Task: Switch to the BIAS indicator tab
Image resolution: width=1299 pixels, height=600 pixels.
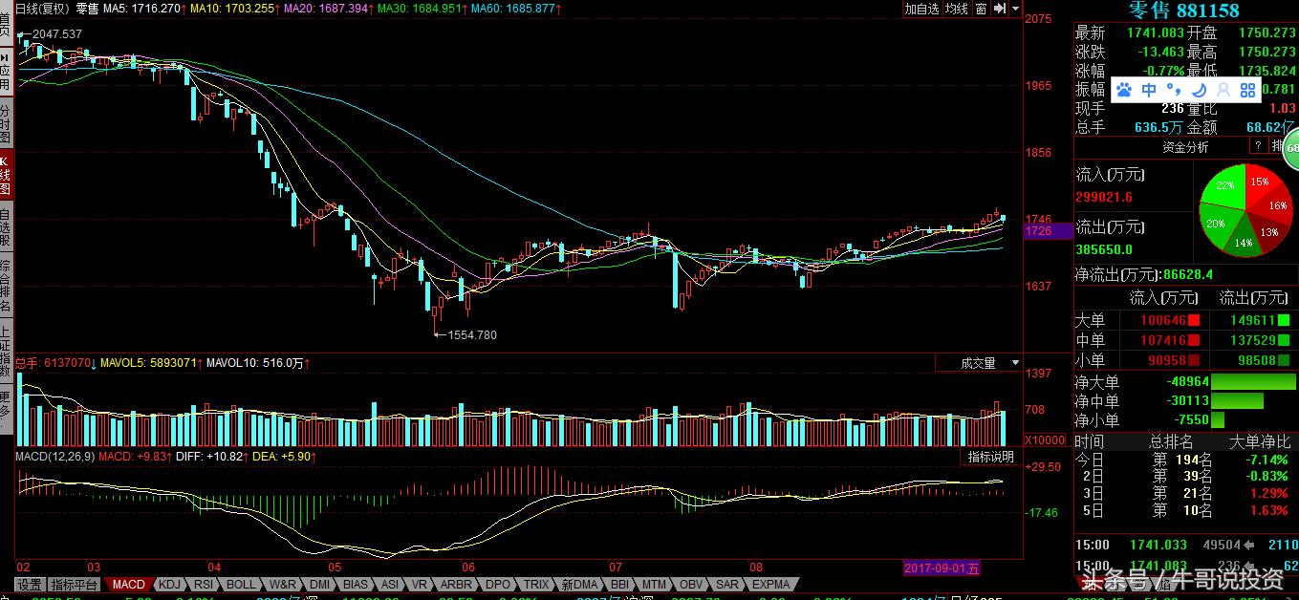Action: (x=356, y=584)
